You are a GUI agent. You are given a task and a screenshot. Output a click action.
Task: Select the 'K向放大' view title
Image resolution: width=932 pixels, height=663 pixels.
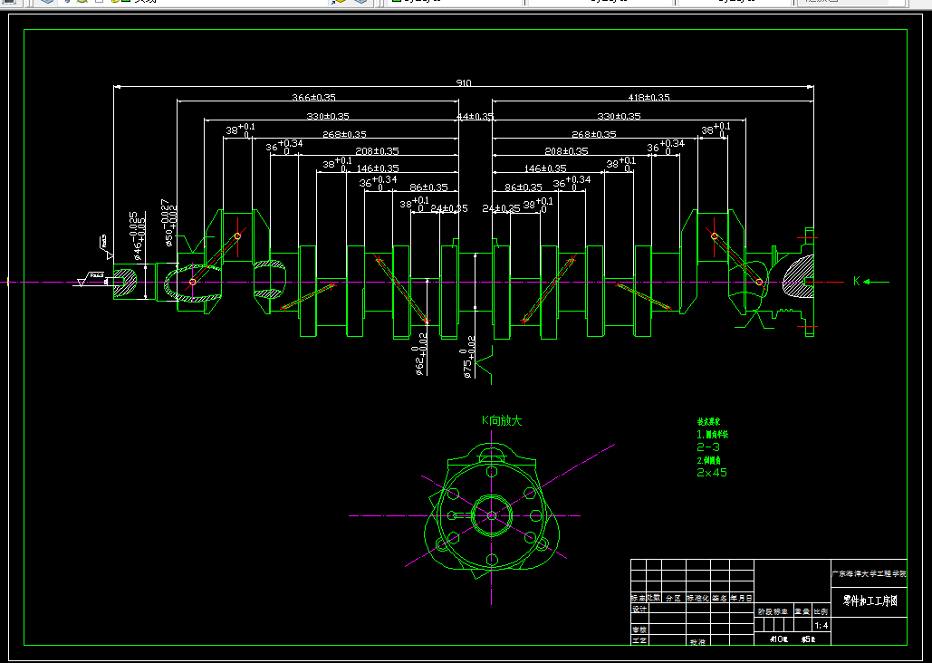(x=502, y=420)
